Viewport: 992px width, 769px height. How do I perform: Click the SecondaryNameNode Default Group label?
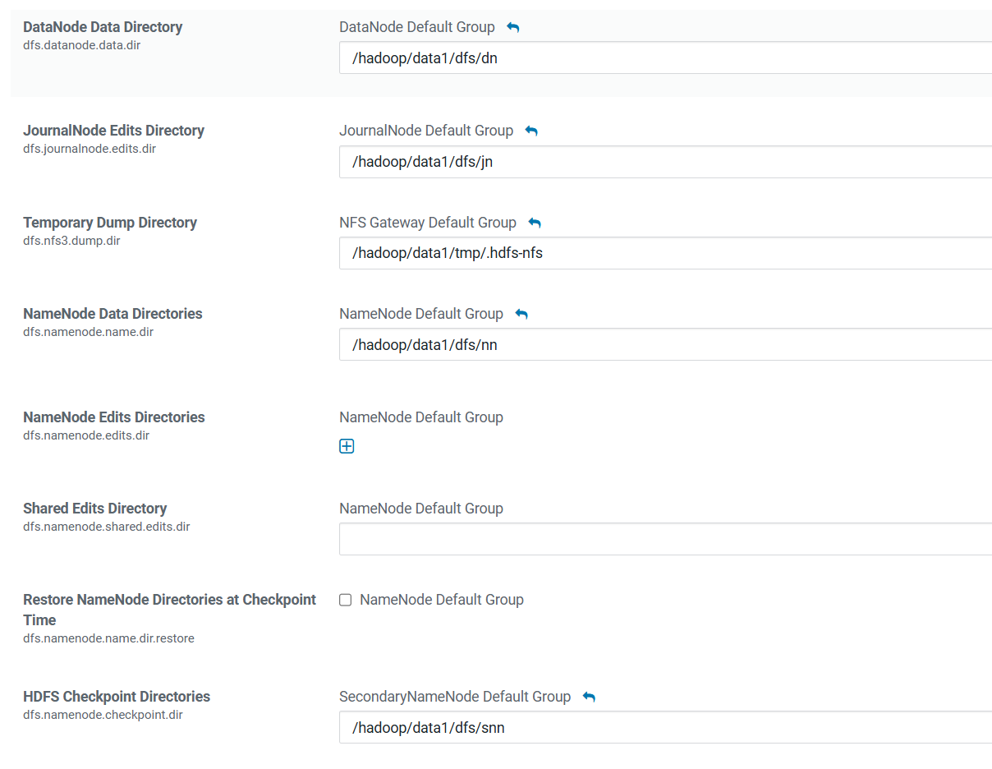coord(455,697)
